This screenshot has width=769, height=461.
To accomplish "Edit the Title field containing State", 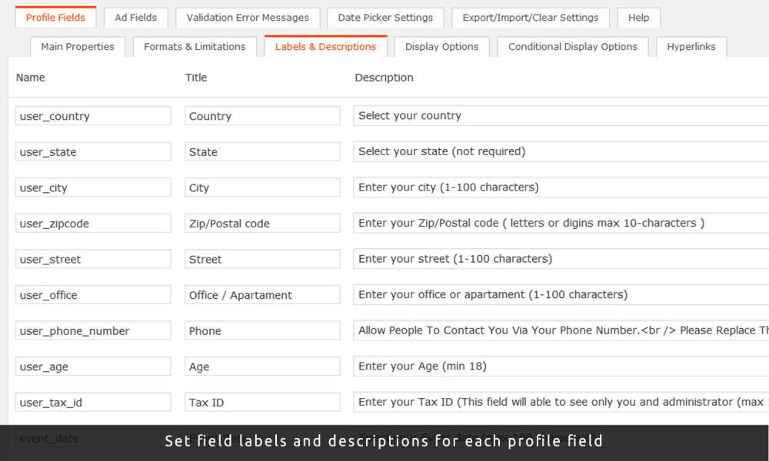I will pos(262,151).
